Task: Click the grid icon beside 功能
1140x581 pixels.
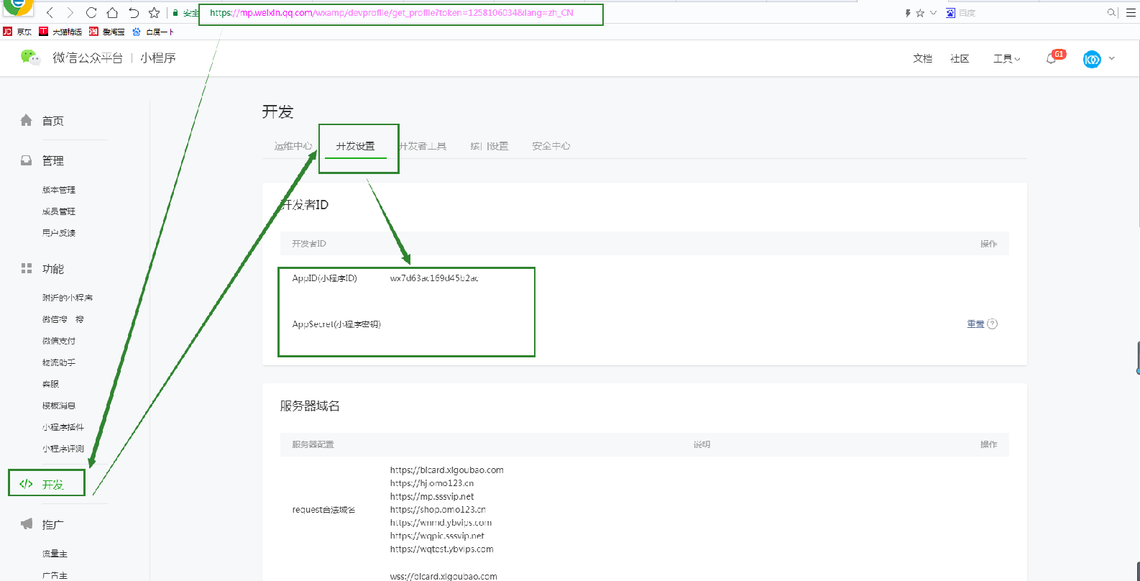Action: [27, 268]
